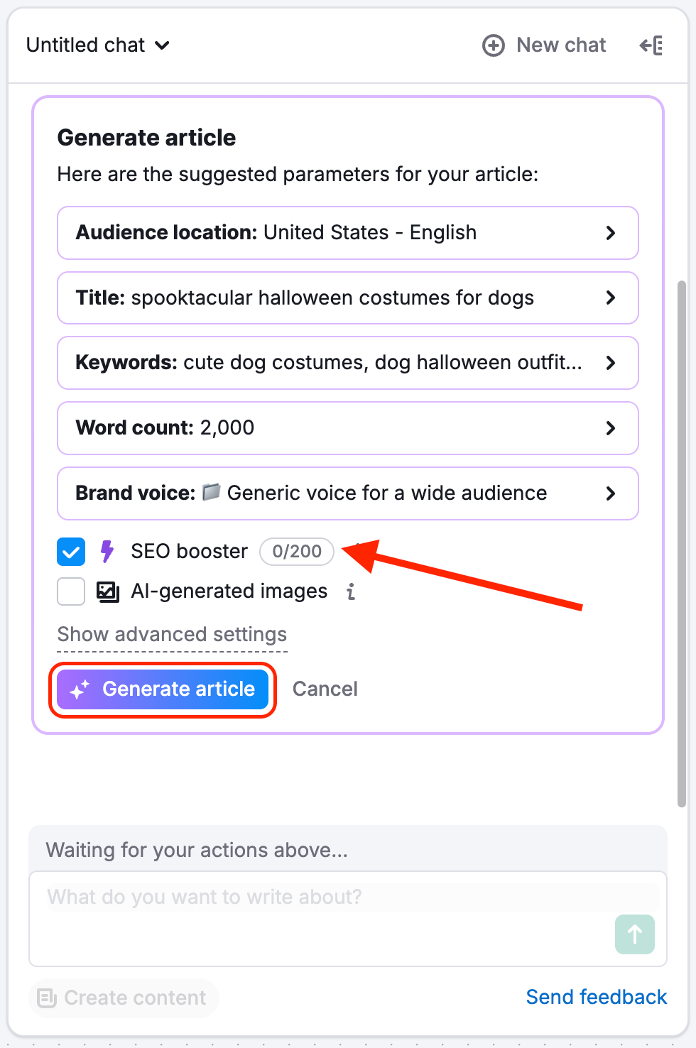The height and width of the screenshot is (1048, 696).
Task: Click the sparkle icon inside Generate article
Action: 80,688
